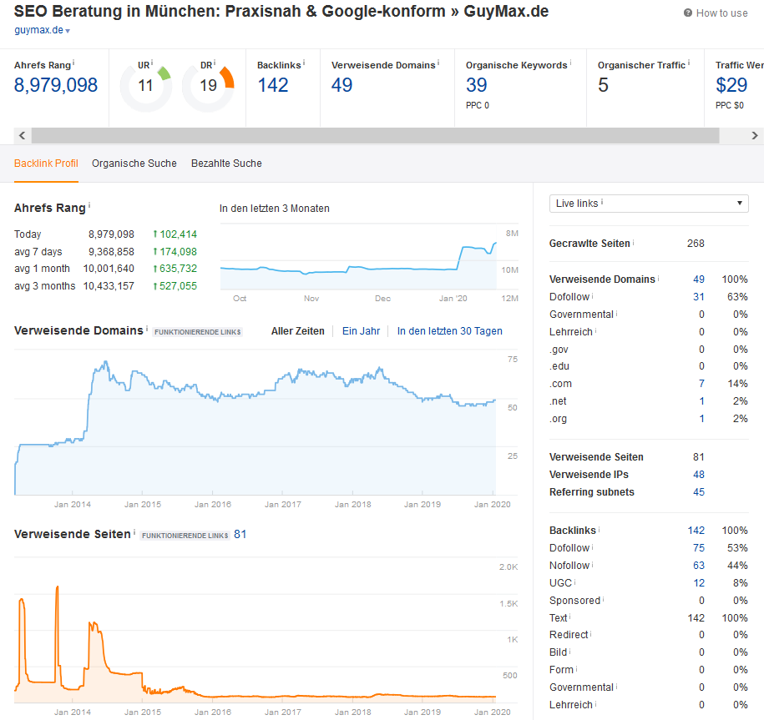Click info icon beside Organischer Traffic

click(689, 63)
